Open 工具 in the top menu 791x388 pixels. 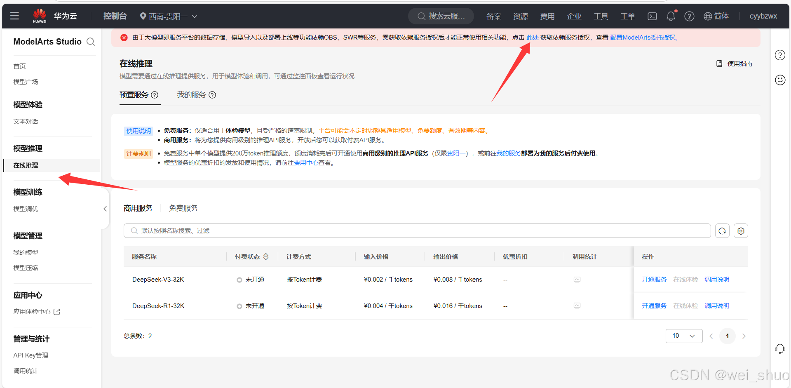pyautogui.click(x=601, y=16)
